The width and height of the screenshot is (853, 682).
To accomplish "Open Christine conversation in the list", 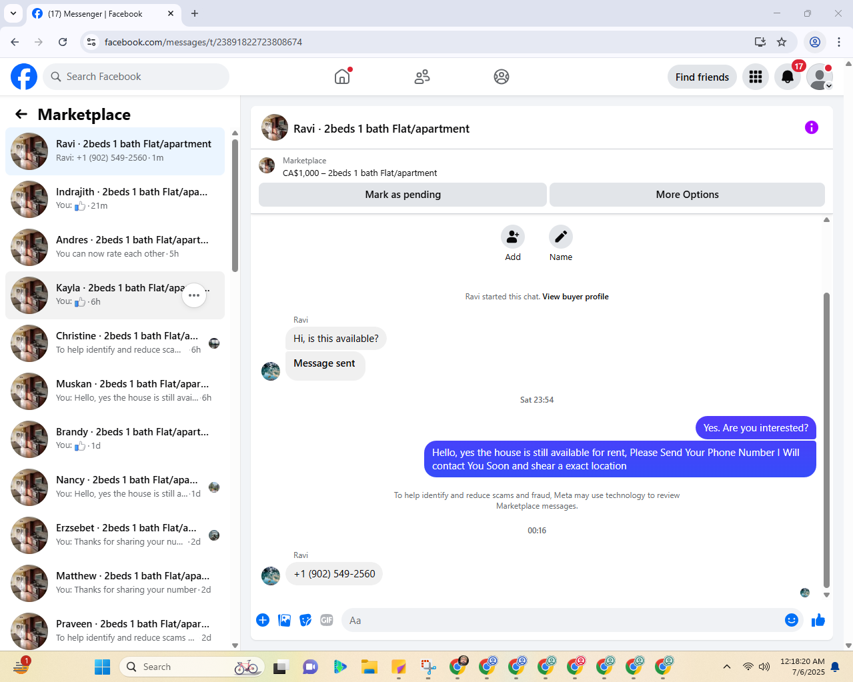I will pyautogui.click(x=115, y=343).
